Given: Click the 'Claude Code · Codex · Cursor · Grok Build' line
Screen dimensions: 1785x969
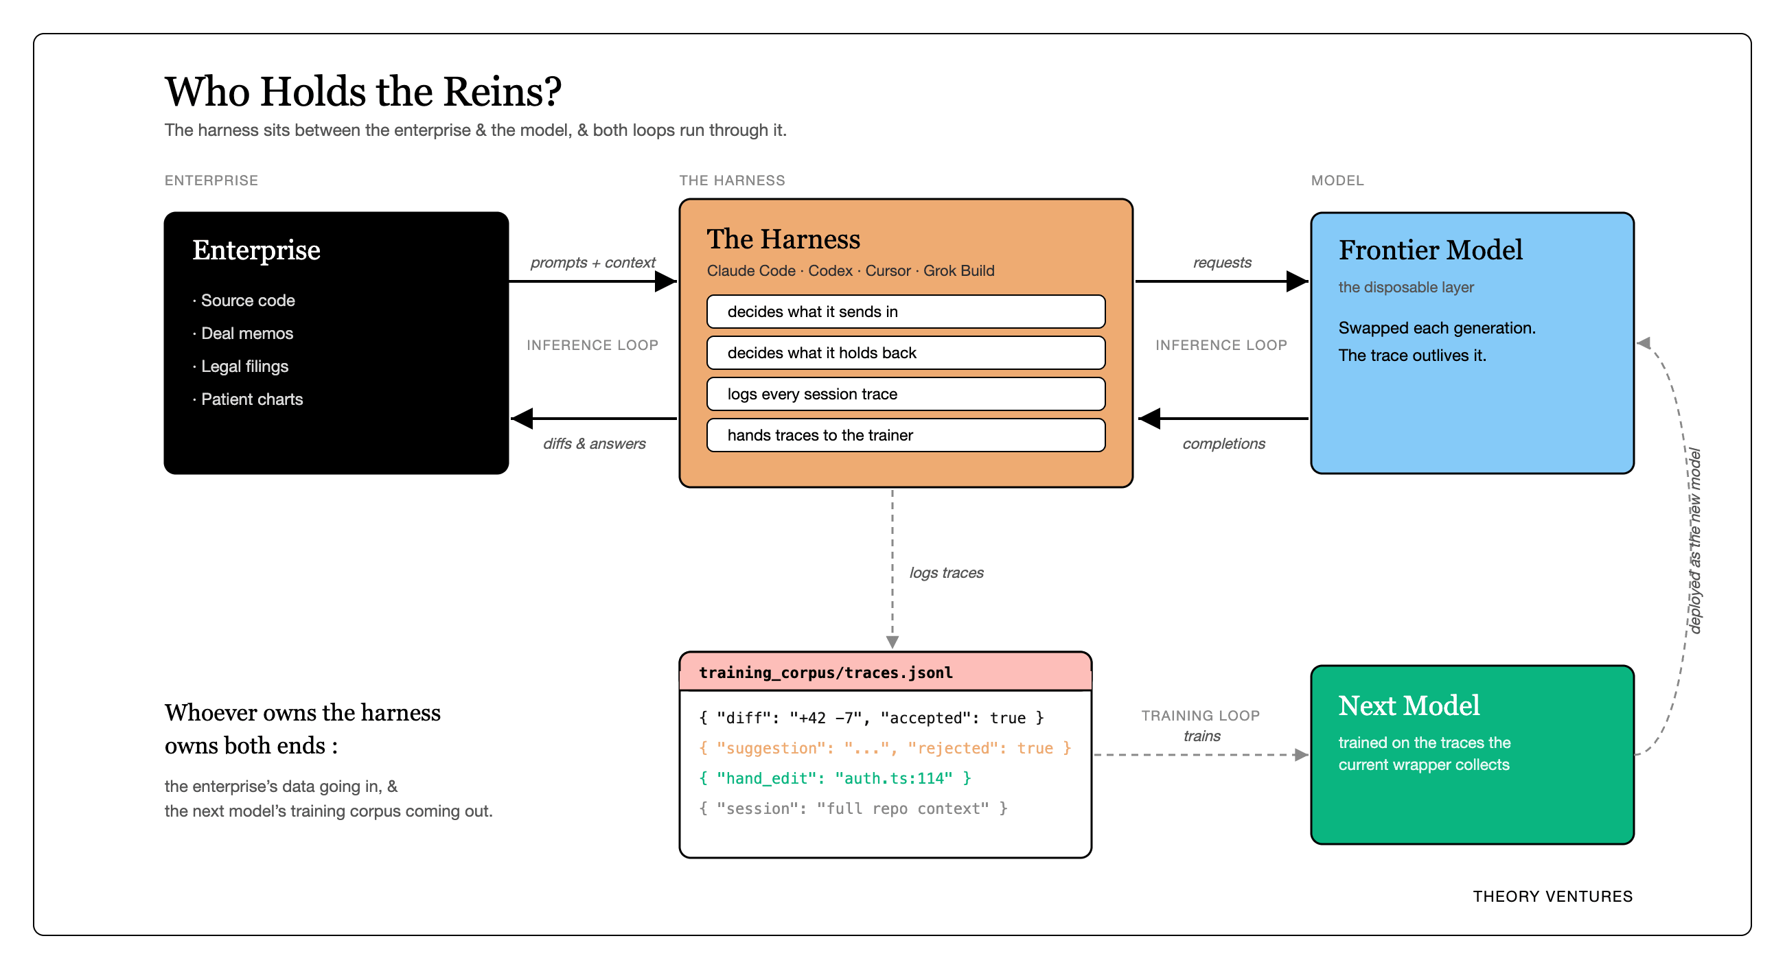Looking at the screenshot, I should click(x=850, y=271).
